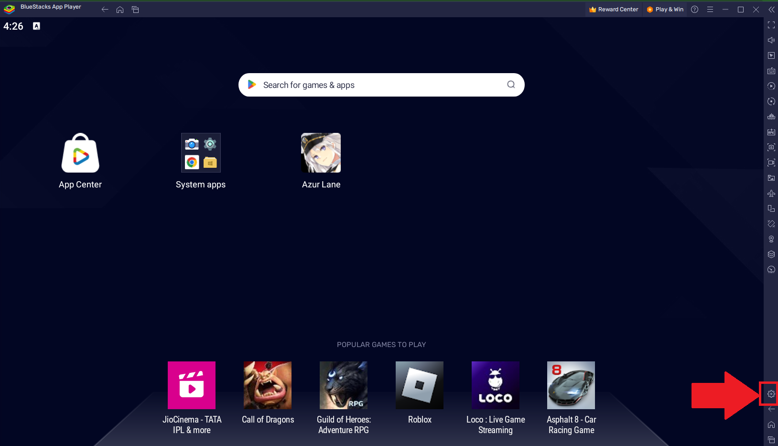778x446 pixels.
Task: Go home using title bar home icon
Action: (120, 10)
